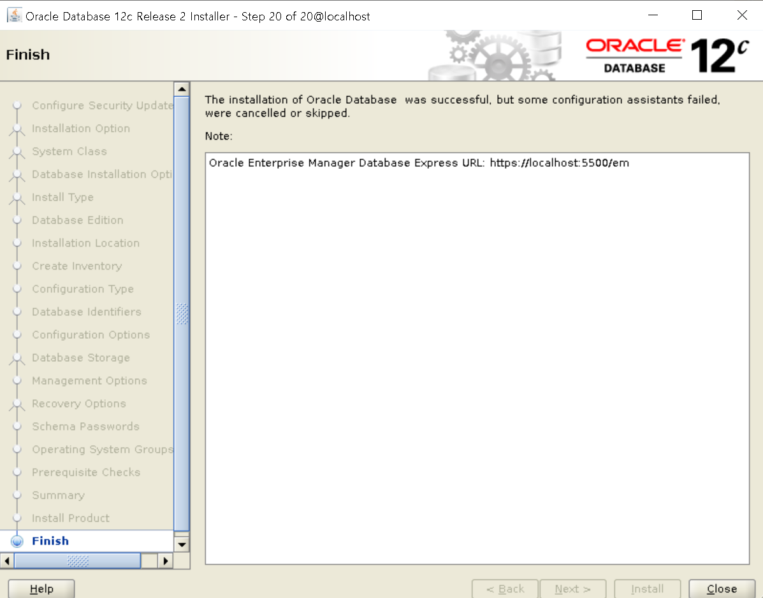
Task: Close window with title bar X
Action: tap(742, 15)
